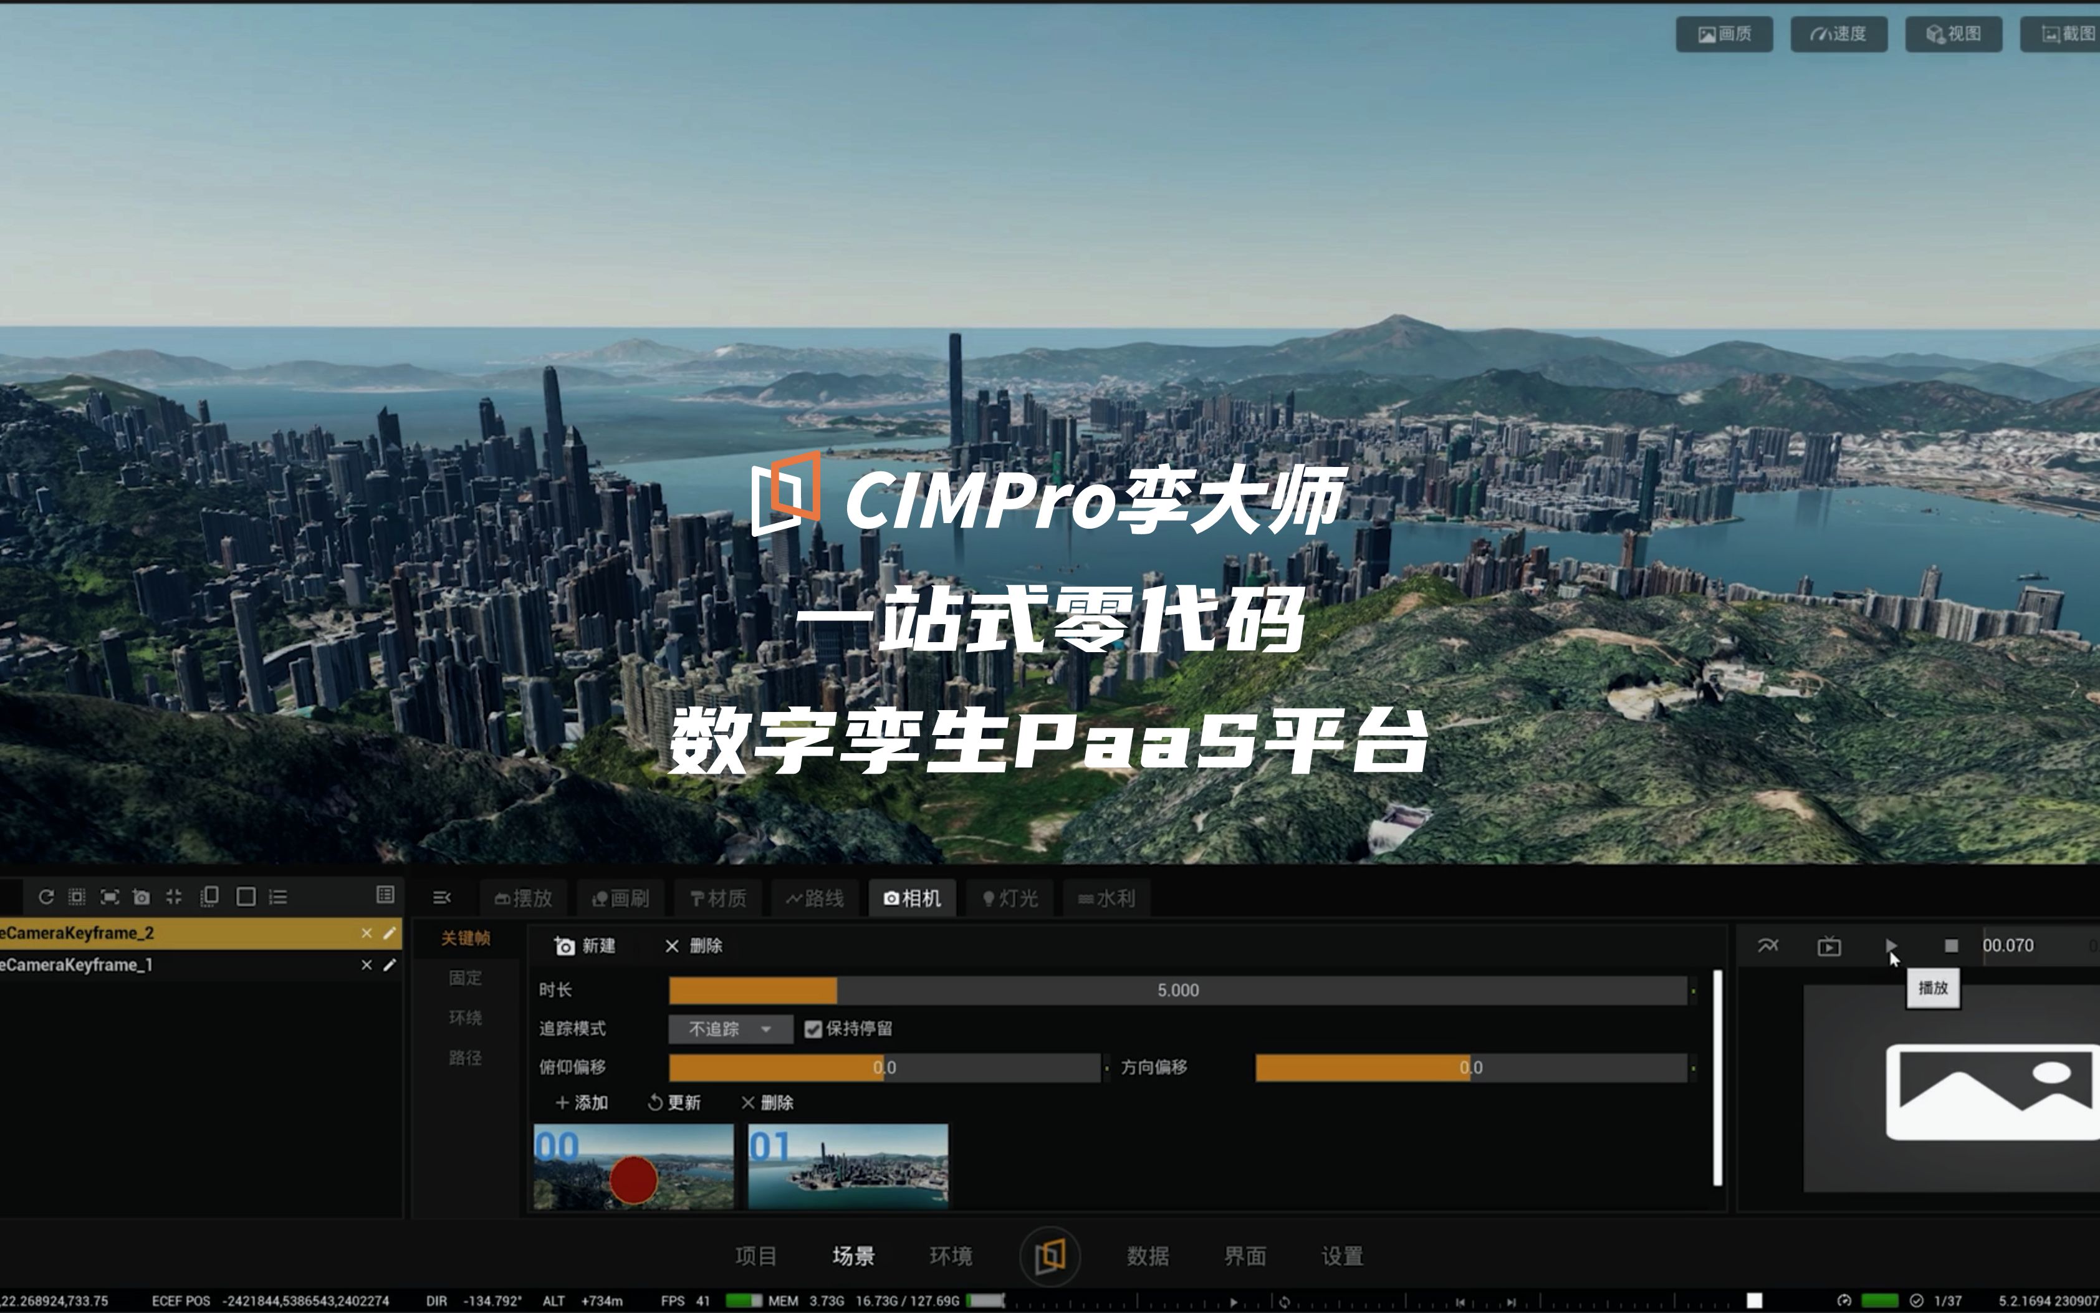Viewport: 2100px width, 1313px height.
Task: Click the 播放 play button in the preview toolbar
Action: pyautogui.click(x=1891, y=946)
